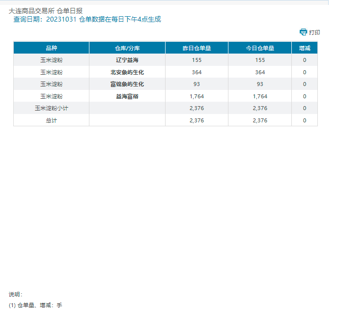Click the 昨日仓单量 column header
The height and width of the screenshot is (314, 338).
pos(197,48)
